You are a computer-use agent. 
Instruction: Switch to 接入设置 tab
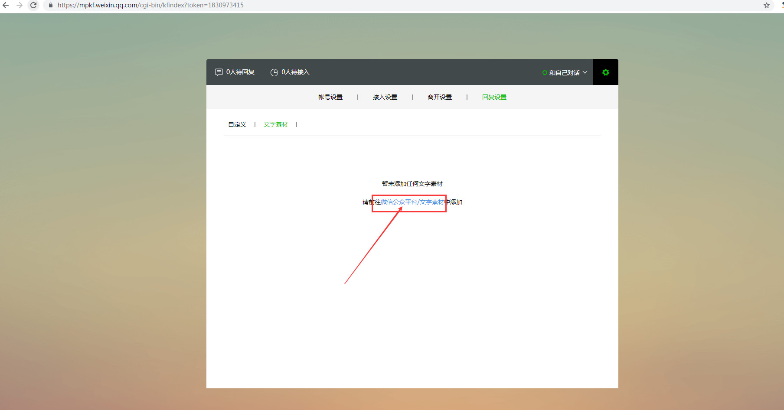385,97
